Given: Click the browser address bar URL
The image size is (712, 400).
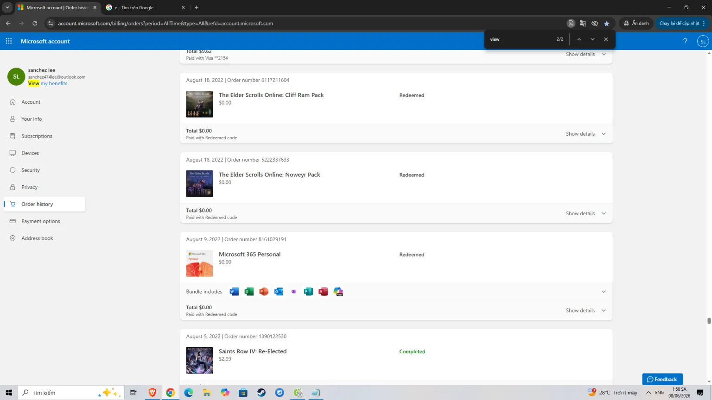Looking at the screenshot, I should coord(165,23).
